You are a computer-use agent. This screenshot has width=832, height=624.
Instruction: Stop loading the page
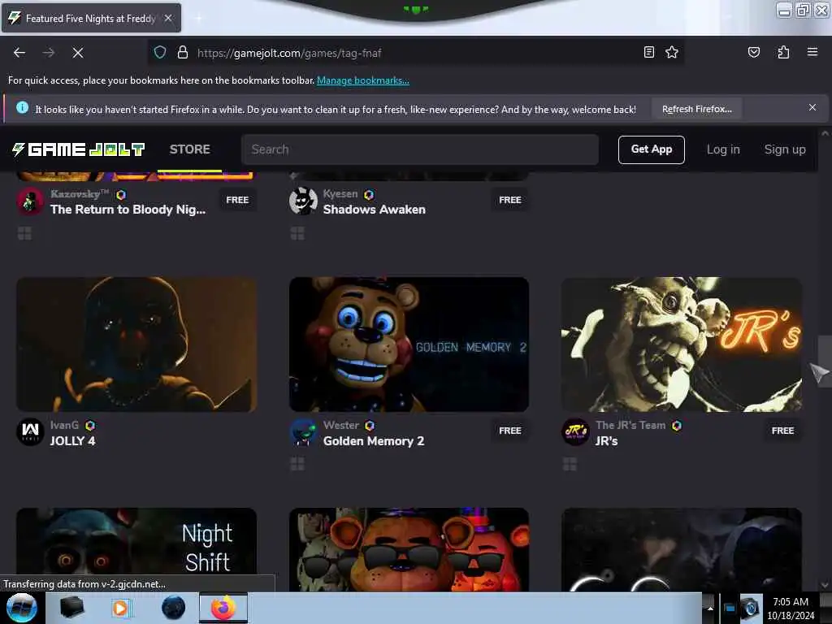(77, 53)
